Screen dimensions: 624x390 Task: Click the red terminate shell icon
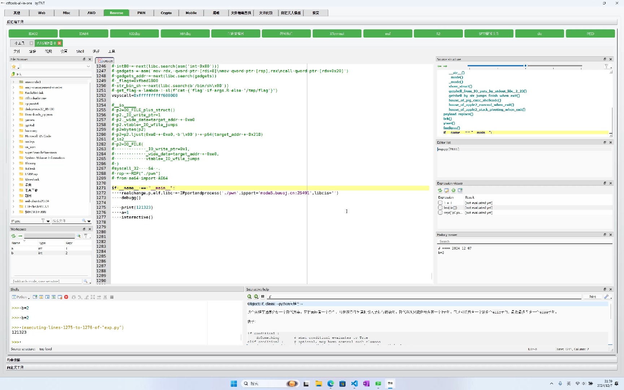click(x=66, y=297)
